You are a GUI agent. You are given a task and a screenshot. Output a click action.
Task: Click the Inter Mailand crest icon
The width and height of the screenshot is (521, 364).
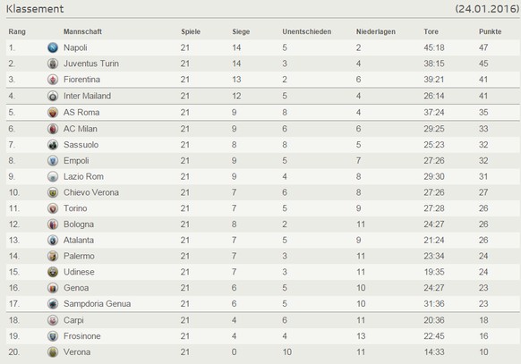pos(53,96)
